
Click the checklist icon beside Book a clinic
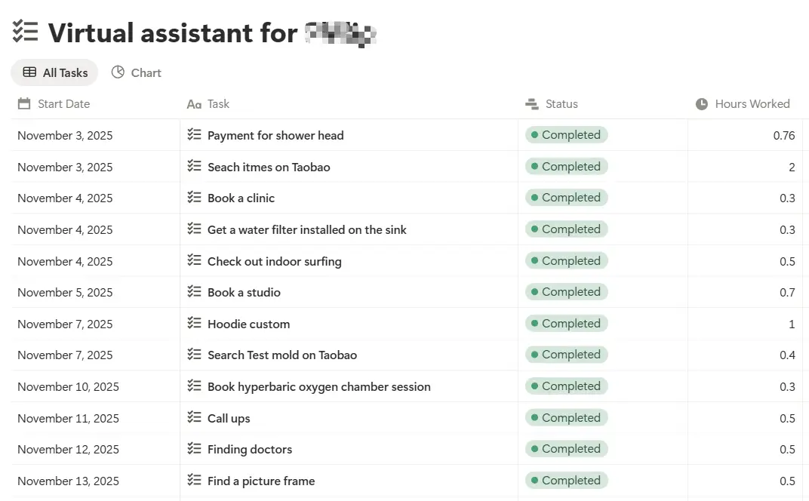(193, 198)
